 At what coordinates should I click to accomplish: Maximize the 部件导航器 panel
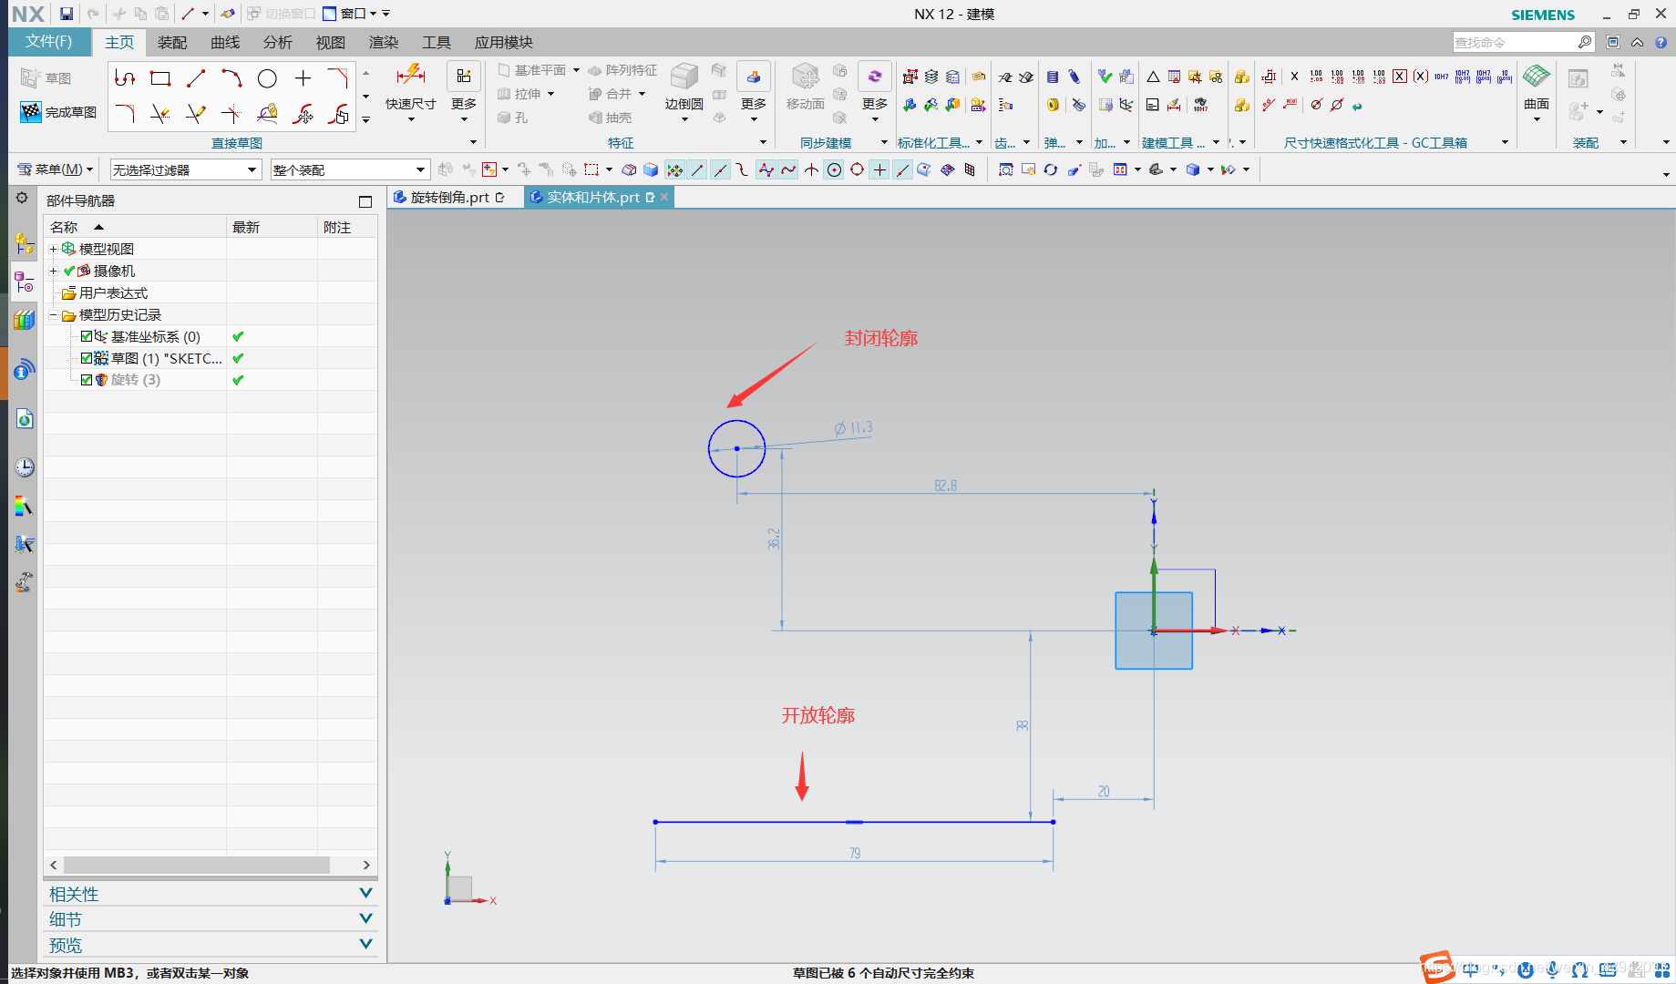tap(365, 201)
